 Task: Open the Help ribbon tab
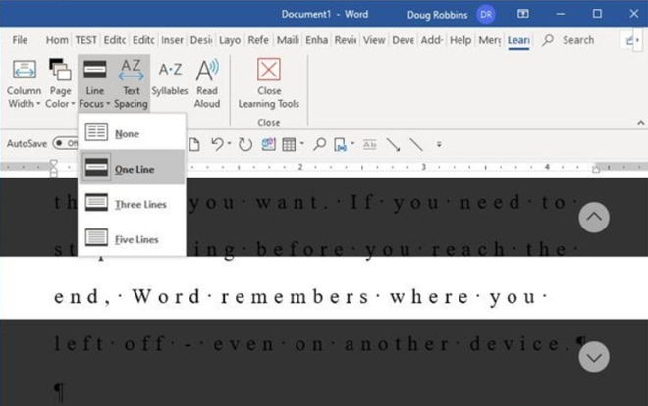(460, 40)
